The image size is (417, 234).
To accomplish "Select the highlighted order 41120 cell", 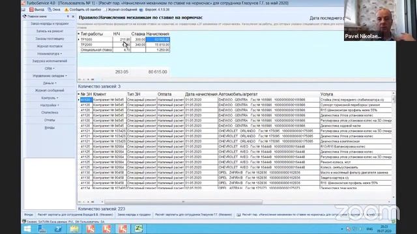I will click(x=86, y=99).
